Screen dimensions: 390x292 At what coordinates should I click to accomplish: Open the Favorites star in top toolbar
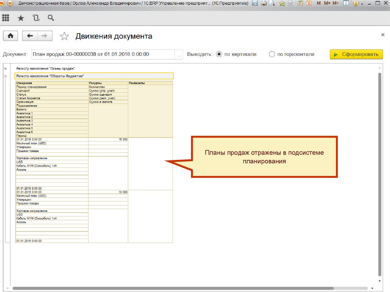click(21, 18)
